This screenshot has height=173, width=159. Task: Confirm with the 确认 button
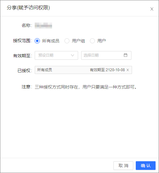click(146, 166)
